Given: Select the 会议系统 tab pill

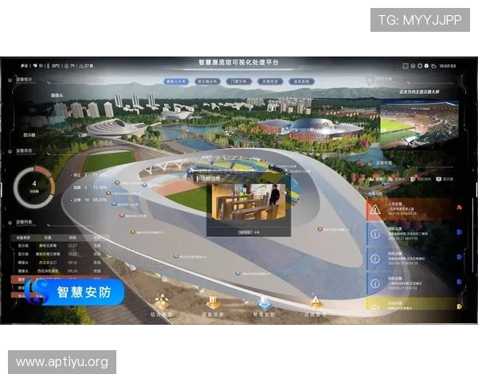Looking at the screenshot, I should click(301, 82).
